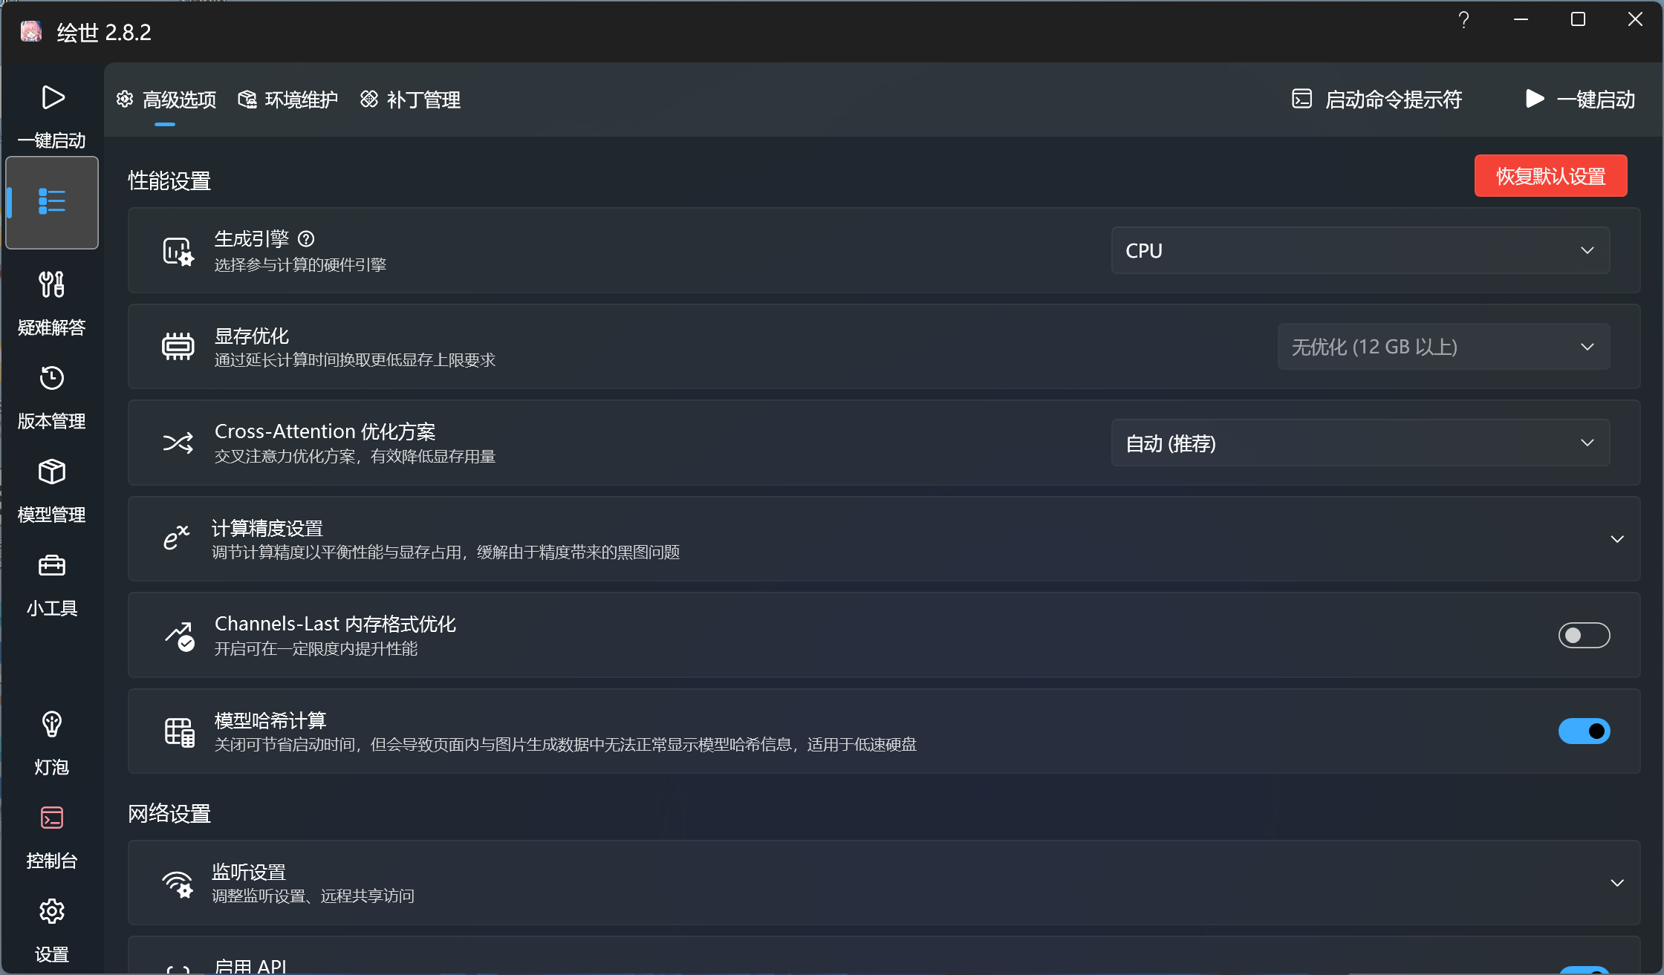Toggle the 启用 API switch
The width and height of the screenshot is (1664, 975).
coord(1583,969)
